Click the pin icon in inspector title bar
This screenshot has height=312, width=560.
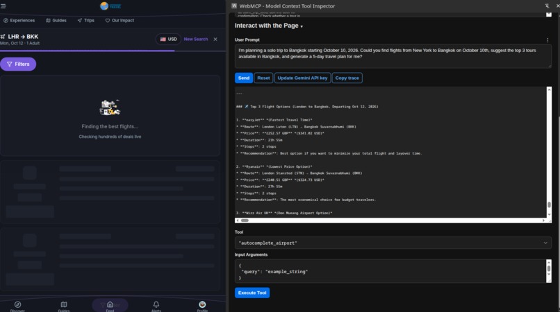[547, 6]
